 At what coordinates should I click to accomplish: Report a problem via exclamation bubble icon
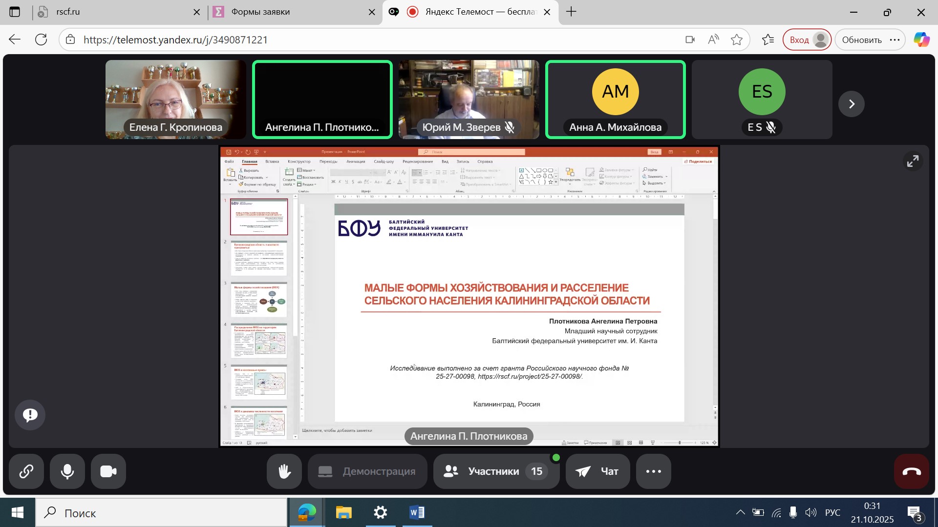[x=30, y=415]
